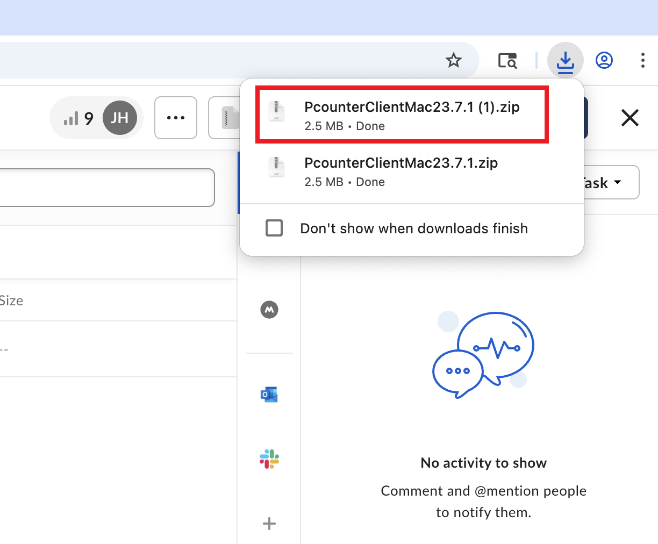Click the plus icon to add integration
This screenshot has height=544, width=658.
pyautogui.click(x=269, y=524)
